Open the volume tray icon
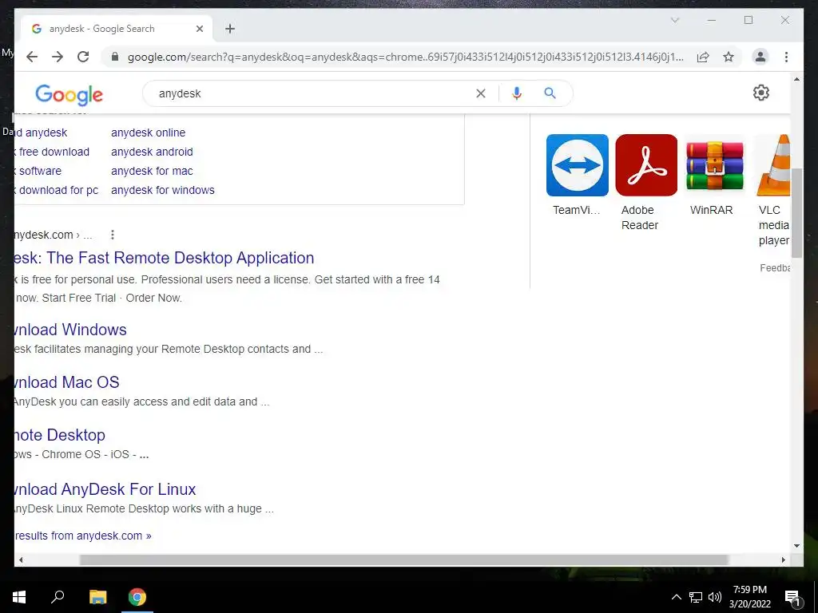Image resolution: width=818 pixels, height=613 pixels. pyautogui.click(x=715, y=597)
